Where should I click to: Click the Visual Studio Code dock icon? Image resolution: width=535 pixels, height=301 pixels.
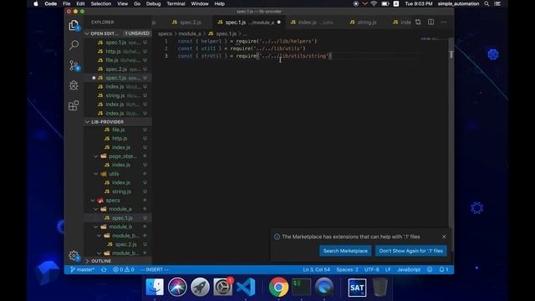click(246, 287)
